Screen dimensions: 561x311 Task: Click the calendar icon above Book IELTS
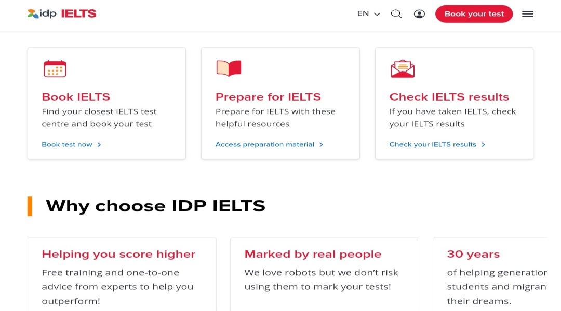pyautogui.click(x=55, y=68)
